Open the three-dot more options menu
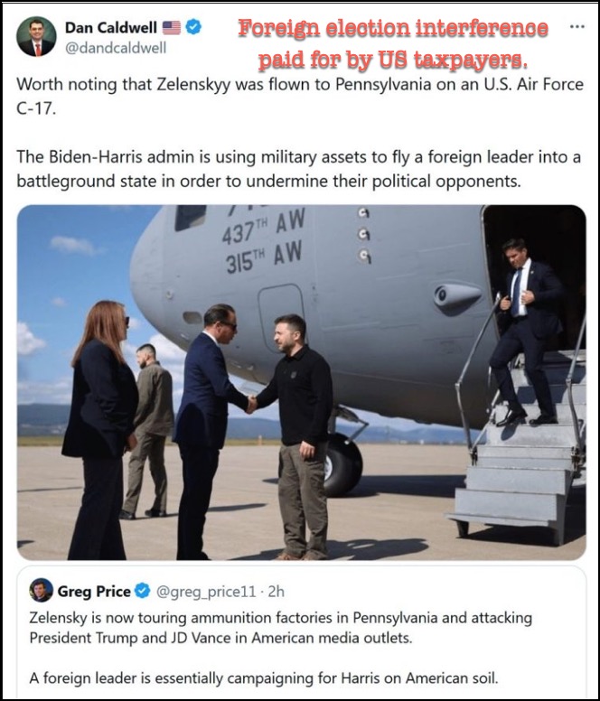600x701 pixels. click(x=577, y=26)
